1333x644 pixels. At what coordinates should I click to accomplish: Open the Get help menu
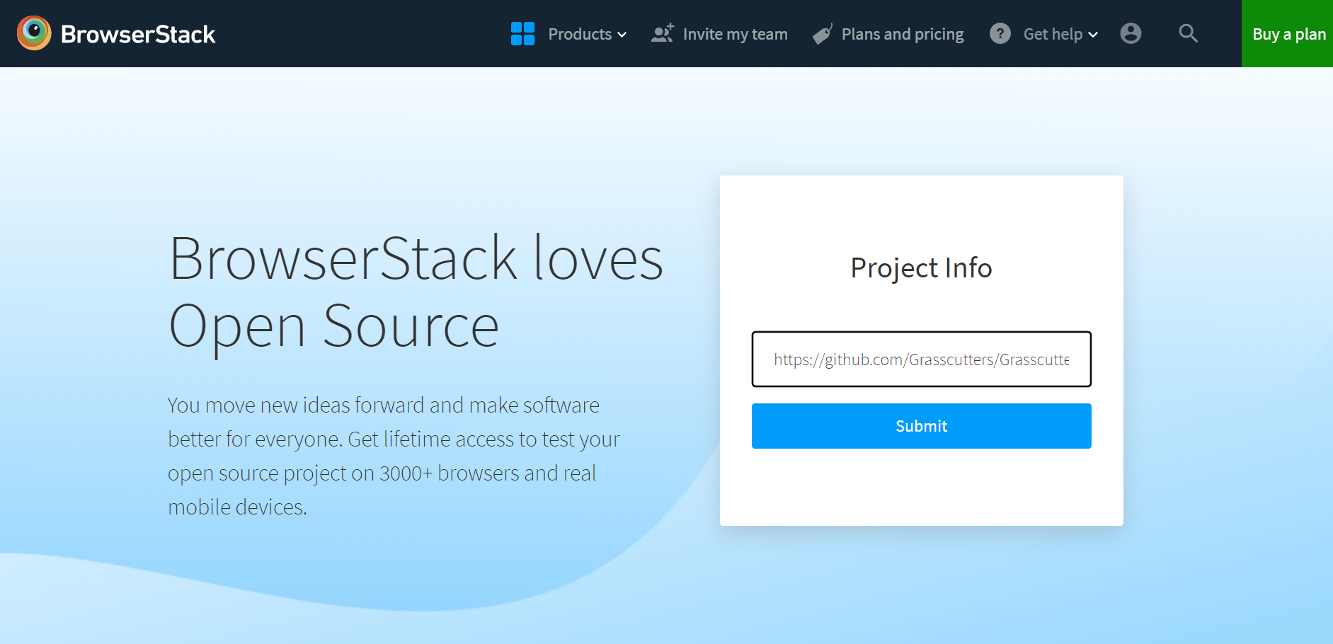click(x=1053, y=34)
